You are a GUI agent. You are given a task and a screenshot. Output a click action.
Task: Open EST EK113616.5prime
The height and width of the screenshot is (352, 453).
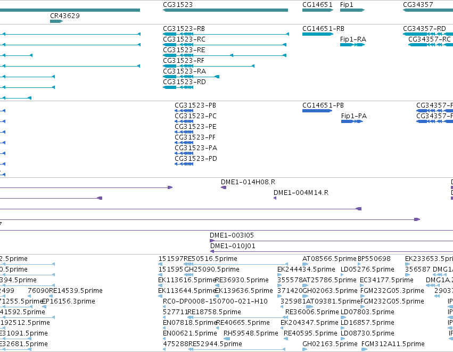pos(160,285)
